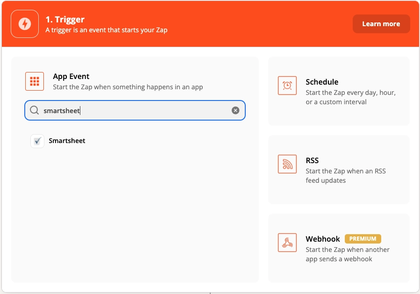Click the Schedule alarm clock icon
The height and width of the screenshot is (294, 420).
click(x=287, y=86)
